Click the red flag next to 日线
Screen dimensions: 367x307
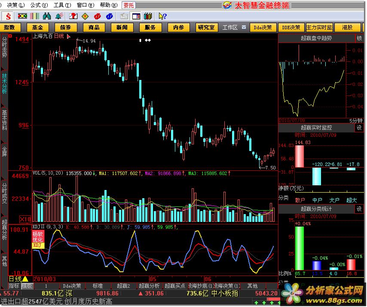coord(69,37)
